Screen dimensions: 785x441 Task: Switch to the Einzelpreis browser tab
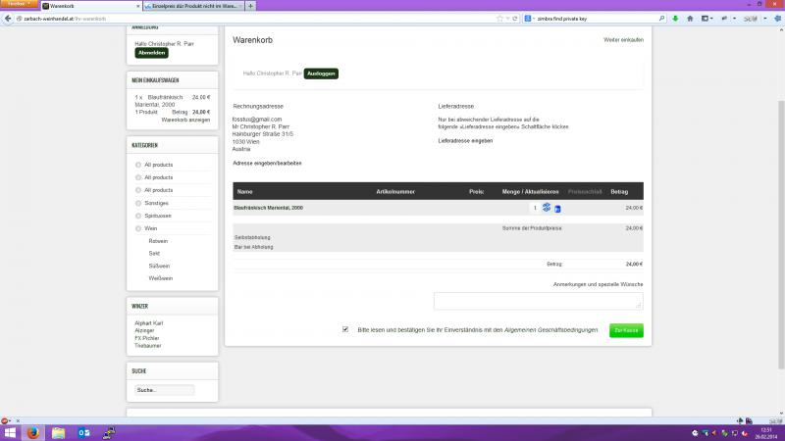[191, 6]
